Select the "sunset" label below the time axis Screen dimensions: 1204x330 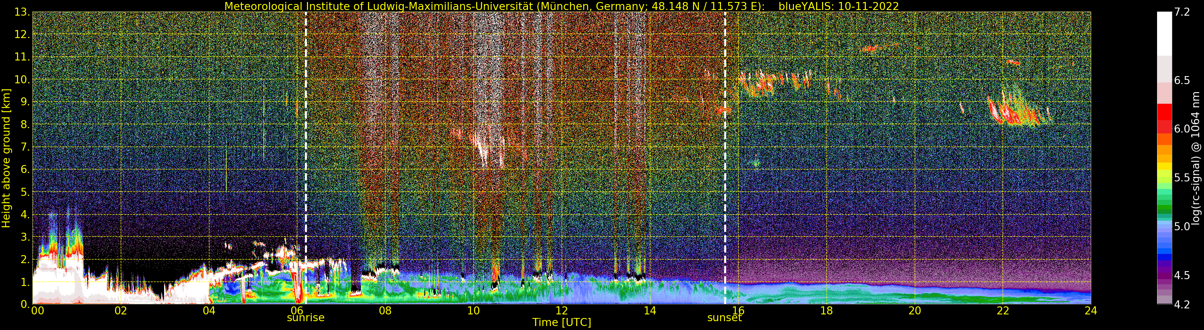coord(725,318)
